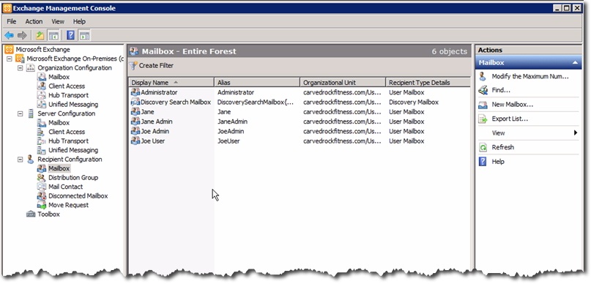The width and height of the screenshot is (591, 284).
Task: Select Unified Messaging under Server Configuration
Action: click(73, 150)
